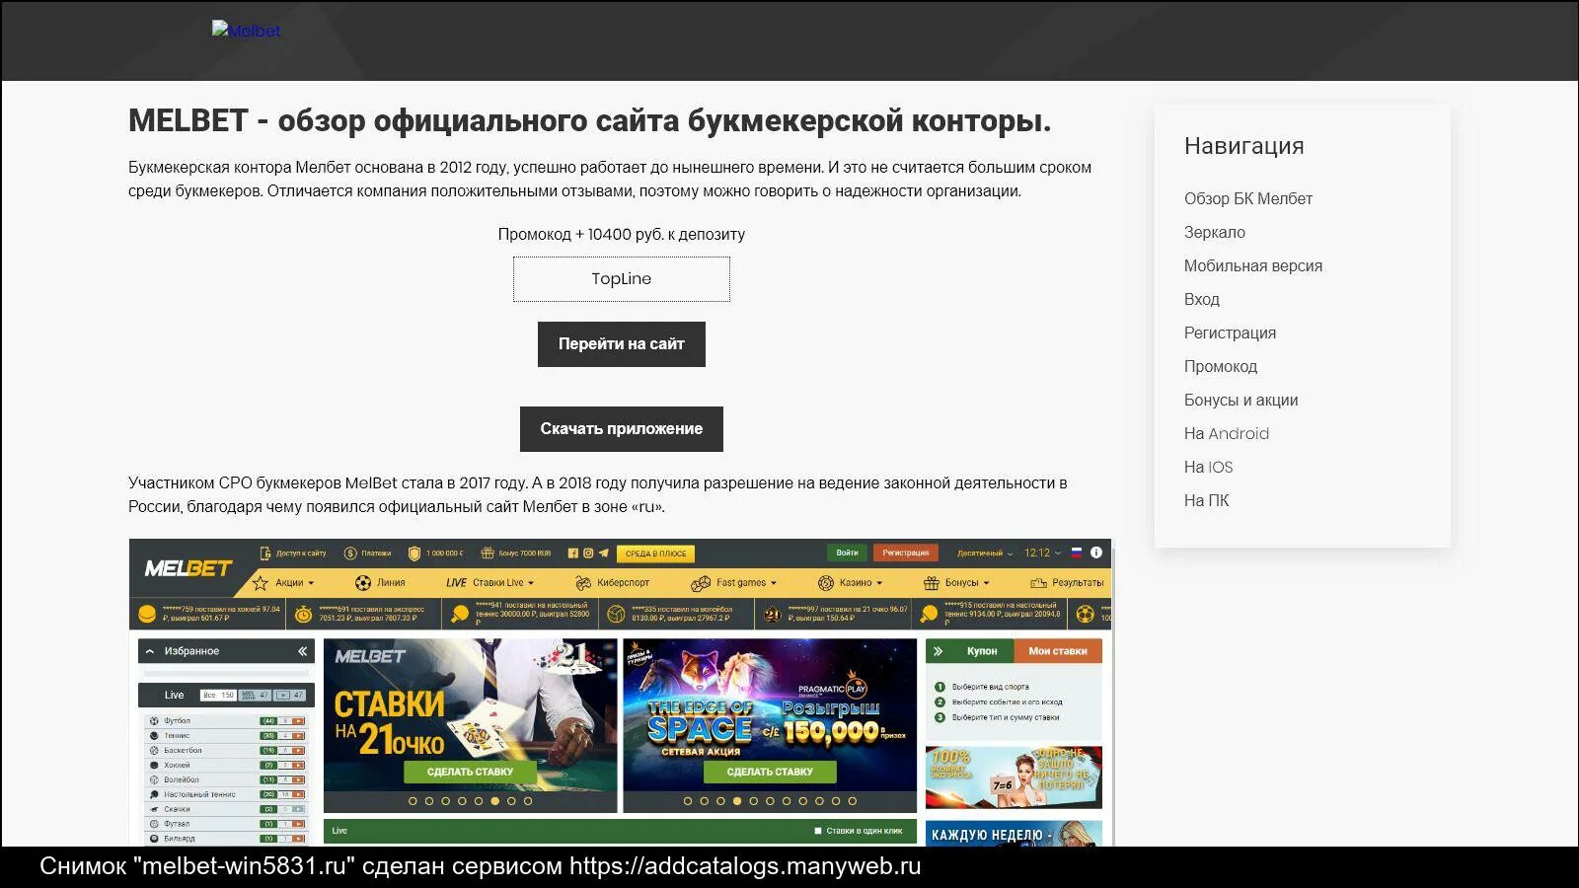Expand the Казино dropdown
Image resolution: width=1579 pixels, height=888 pixels.
point(879,583)
